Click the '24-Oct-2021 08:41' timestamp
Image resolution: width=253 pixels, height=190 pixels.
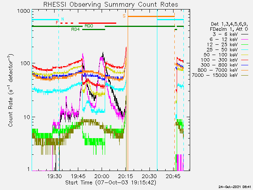pos(235,187)
